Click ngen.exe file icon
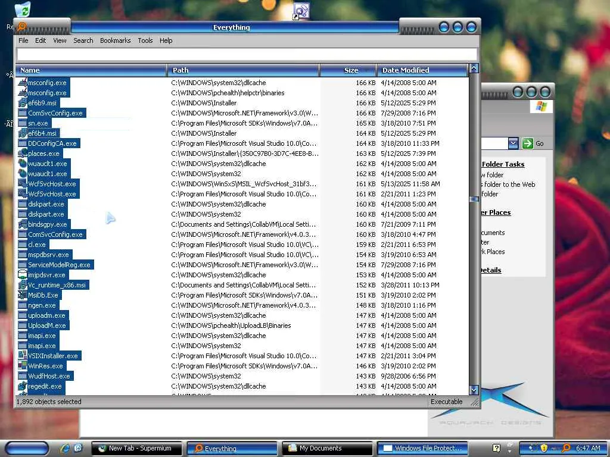This screenshot has height=457, width=610. click(x=22, y=305)
